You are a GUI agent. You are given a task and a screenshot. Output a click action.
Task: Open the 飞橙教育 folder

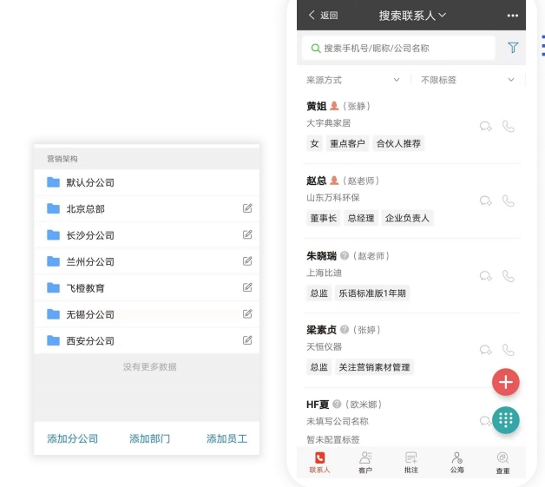147,288
